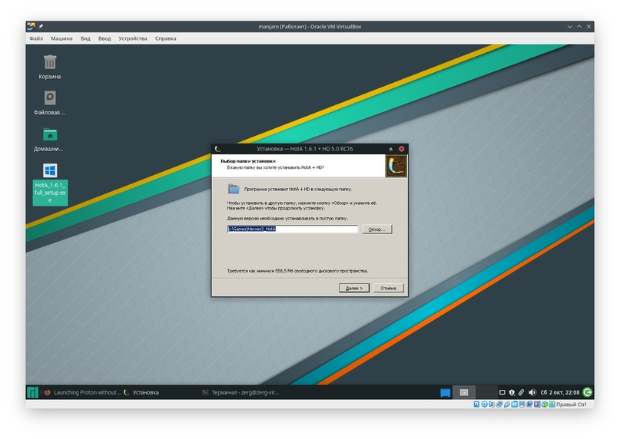Switch to Firefox 'Launching Proton without' taskbar item
Image resolution: width=620 pixels, height=439 pixels.
click(82, 392)
